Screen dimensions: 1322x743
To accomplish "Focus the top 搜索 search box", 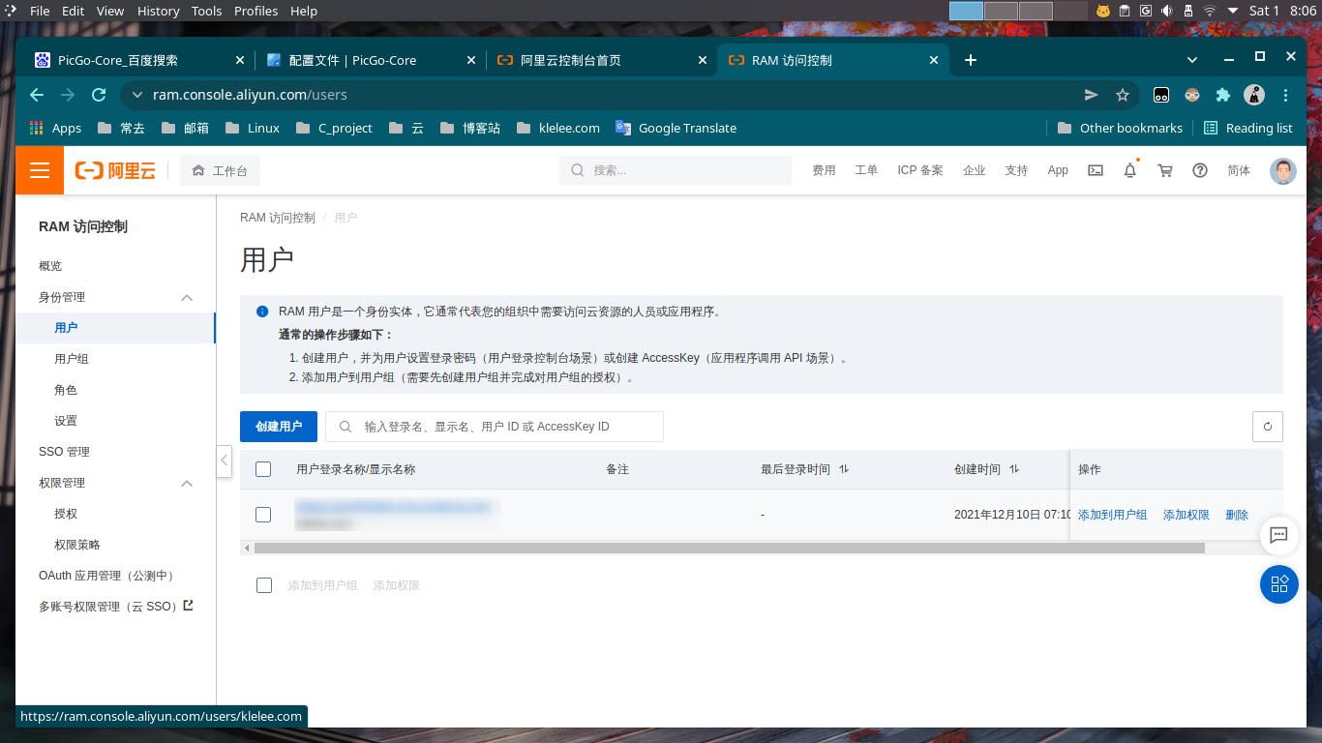I will pyautogui.click(x=676, y=170).
